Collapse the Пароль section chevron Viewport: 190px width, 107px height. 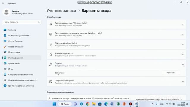click(x=183, y=64)
